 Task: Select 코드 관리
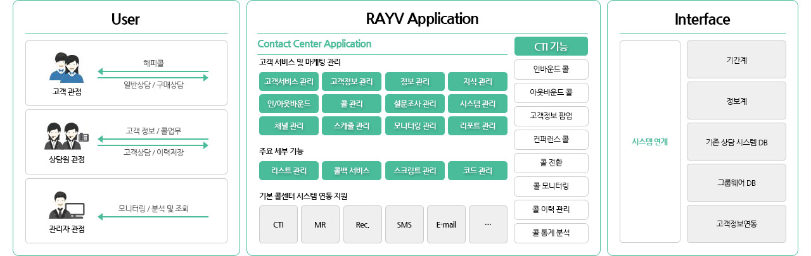coord(478,171)
